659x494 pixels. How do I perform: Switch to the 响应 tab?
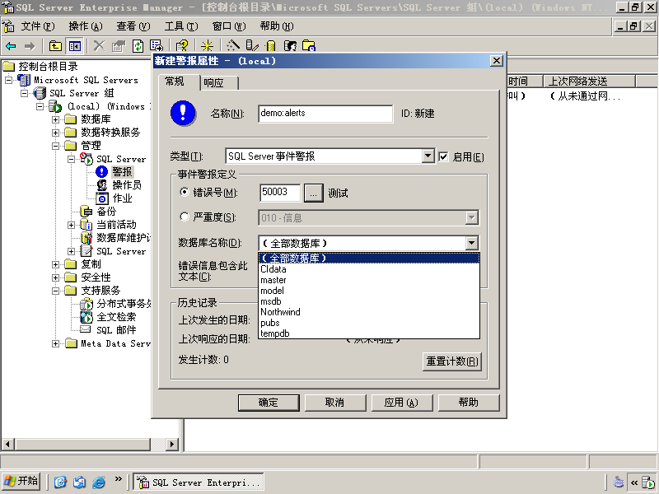219,83
